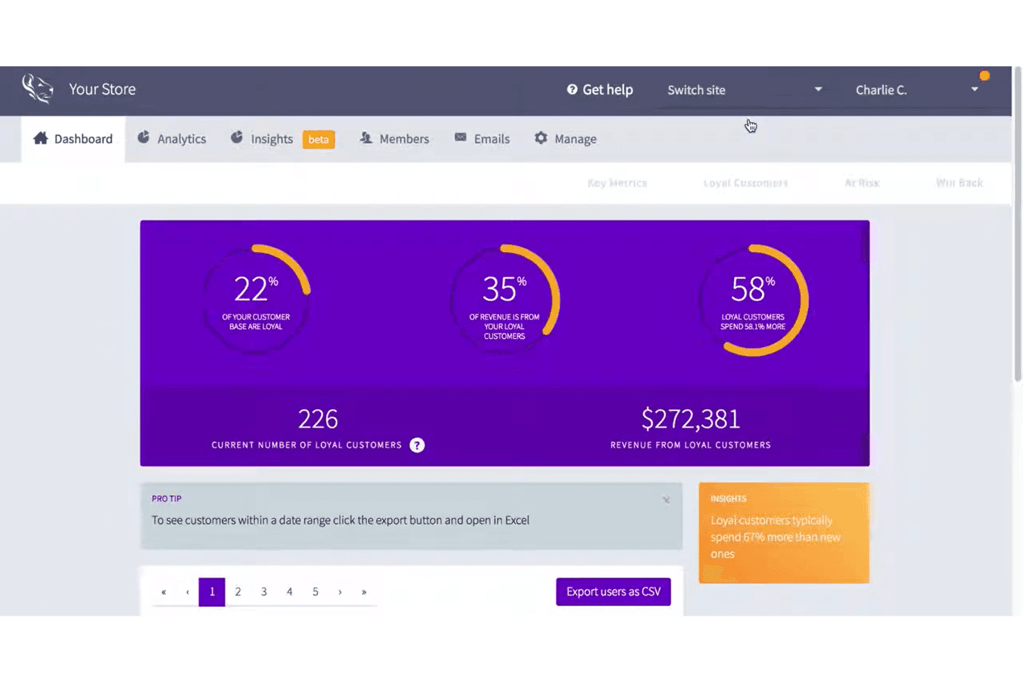The height and width of the screenshot is (682, 1023).
Task: Click the Members people icon
Action: click(366, 138)
